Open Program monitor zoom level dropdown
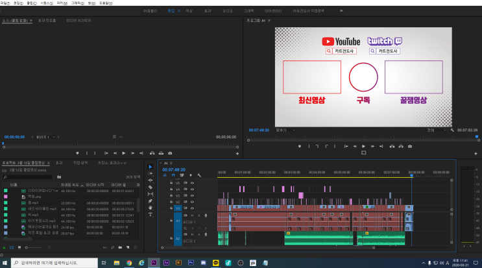482x268 pixels. tap(285, 130)
